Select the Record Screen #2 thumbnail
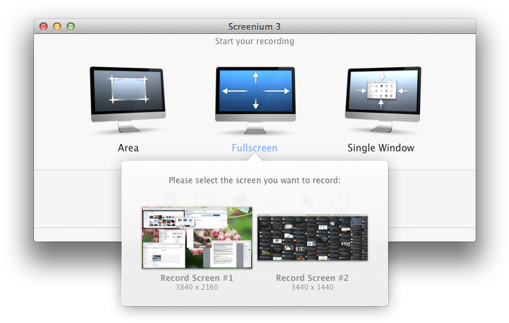The image size is (509, 323). 313,237
